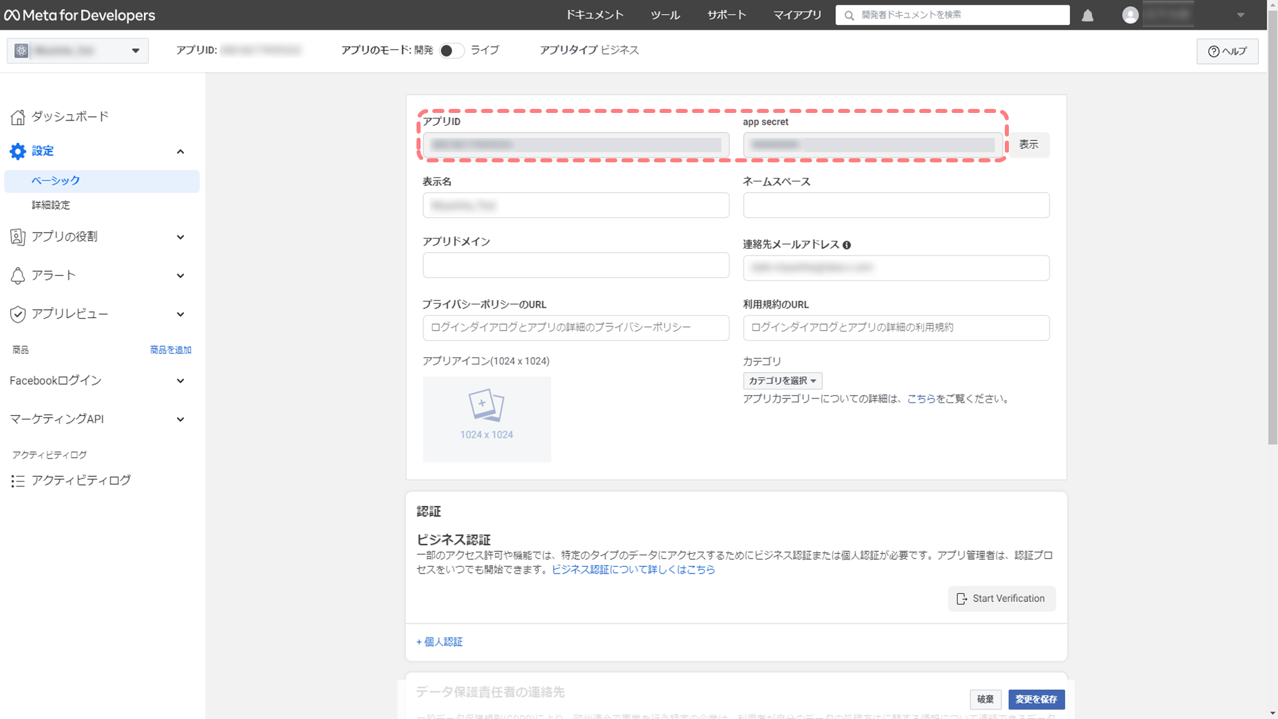1278x719 pixels.
Task: Click the app secret input field
Action: (873, 145)
